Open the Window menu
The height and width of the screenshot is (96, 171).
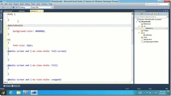click(x=45, y=4)
